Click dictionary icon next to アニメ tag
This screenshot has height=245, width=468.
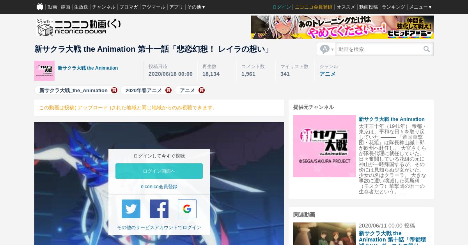coord(202,90)
